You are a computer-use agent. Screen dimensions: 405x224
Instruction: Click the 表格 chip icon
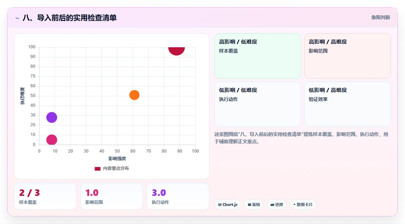click(x=250, y=205)
